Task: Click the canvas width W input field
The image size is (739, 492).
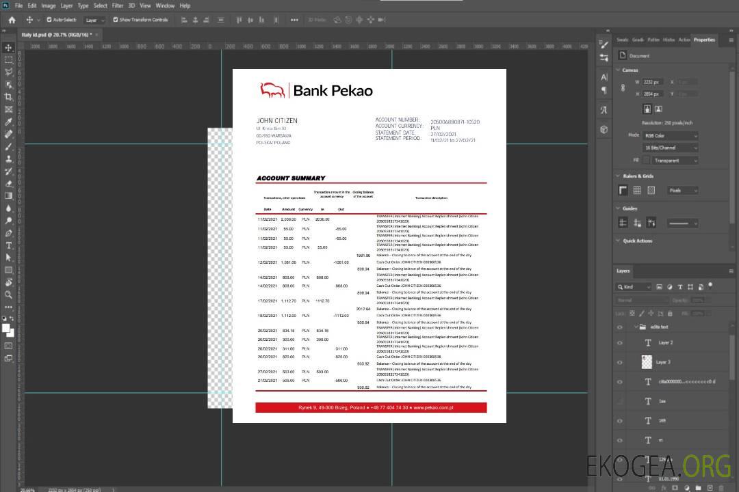Action: tap(653, 82)
